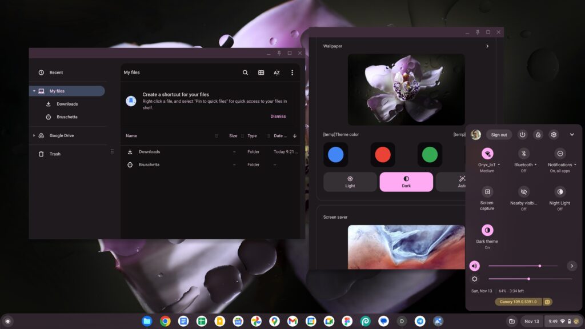Collapse the quick settings panel chevron

pos(571,135)
